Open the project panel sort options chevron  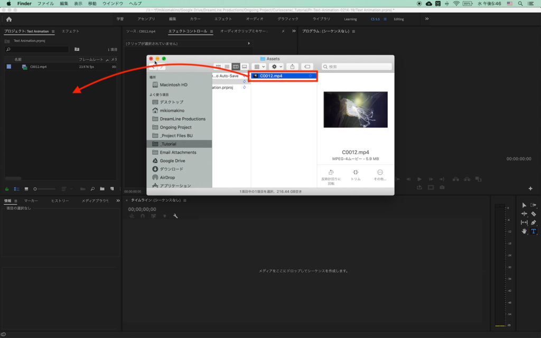[71, 189]
